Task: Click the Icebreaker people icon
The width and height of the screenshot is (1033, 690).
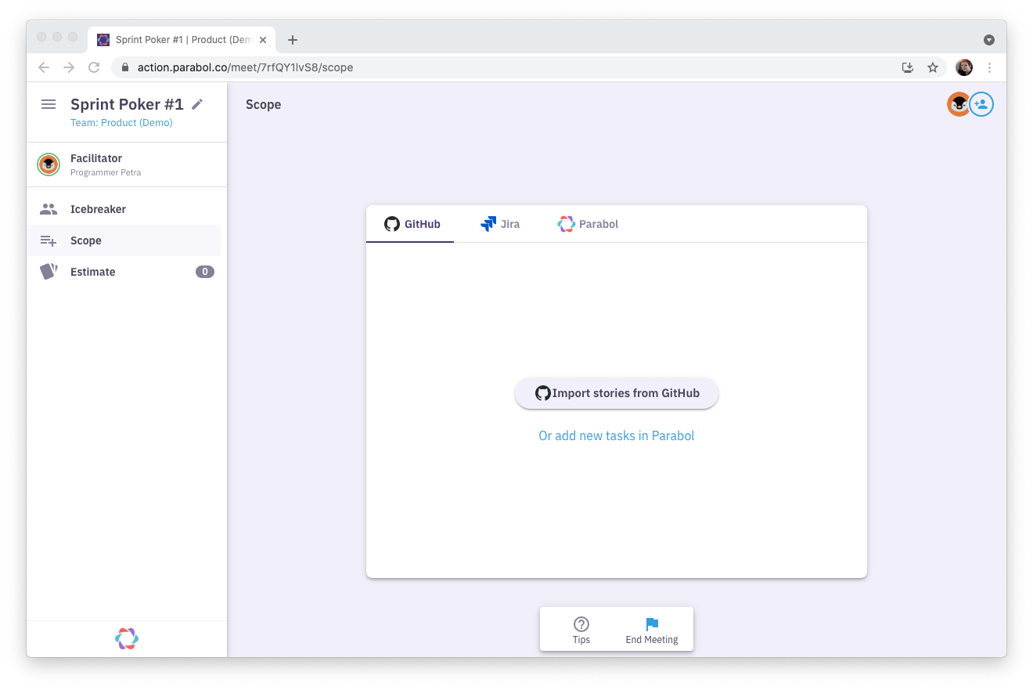Action: tap(48, 209)
